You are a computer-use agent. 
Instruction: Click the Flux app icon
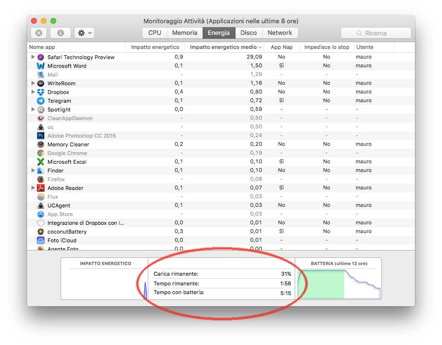pyautogui.click(x=41, y=197)
